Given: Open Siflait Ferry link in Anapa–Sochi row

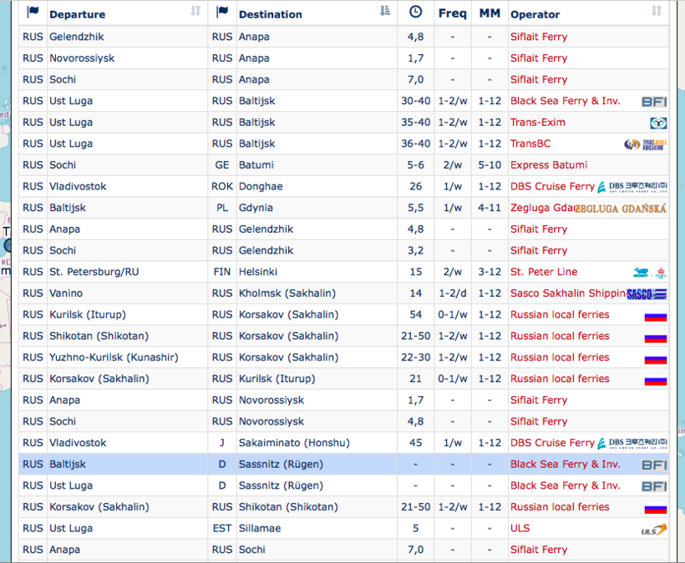Looking at the screenshot, I should tap(539, 550).
